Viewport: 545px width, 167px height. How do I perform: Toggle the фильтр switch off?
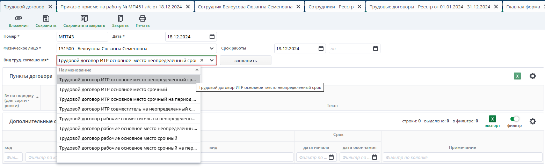(515, 119)
